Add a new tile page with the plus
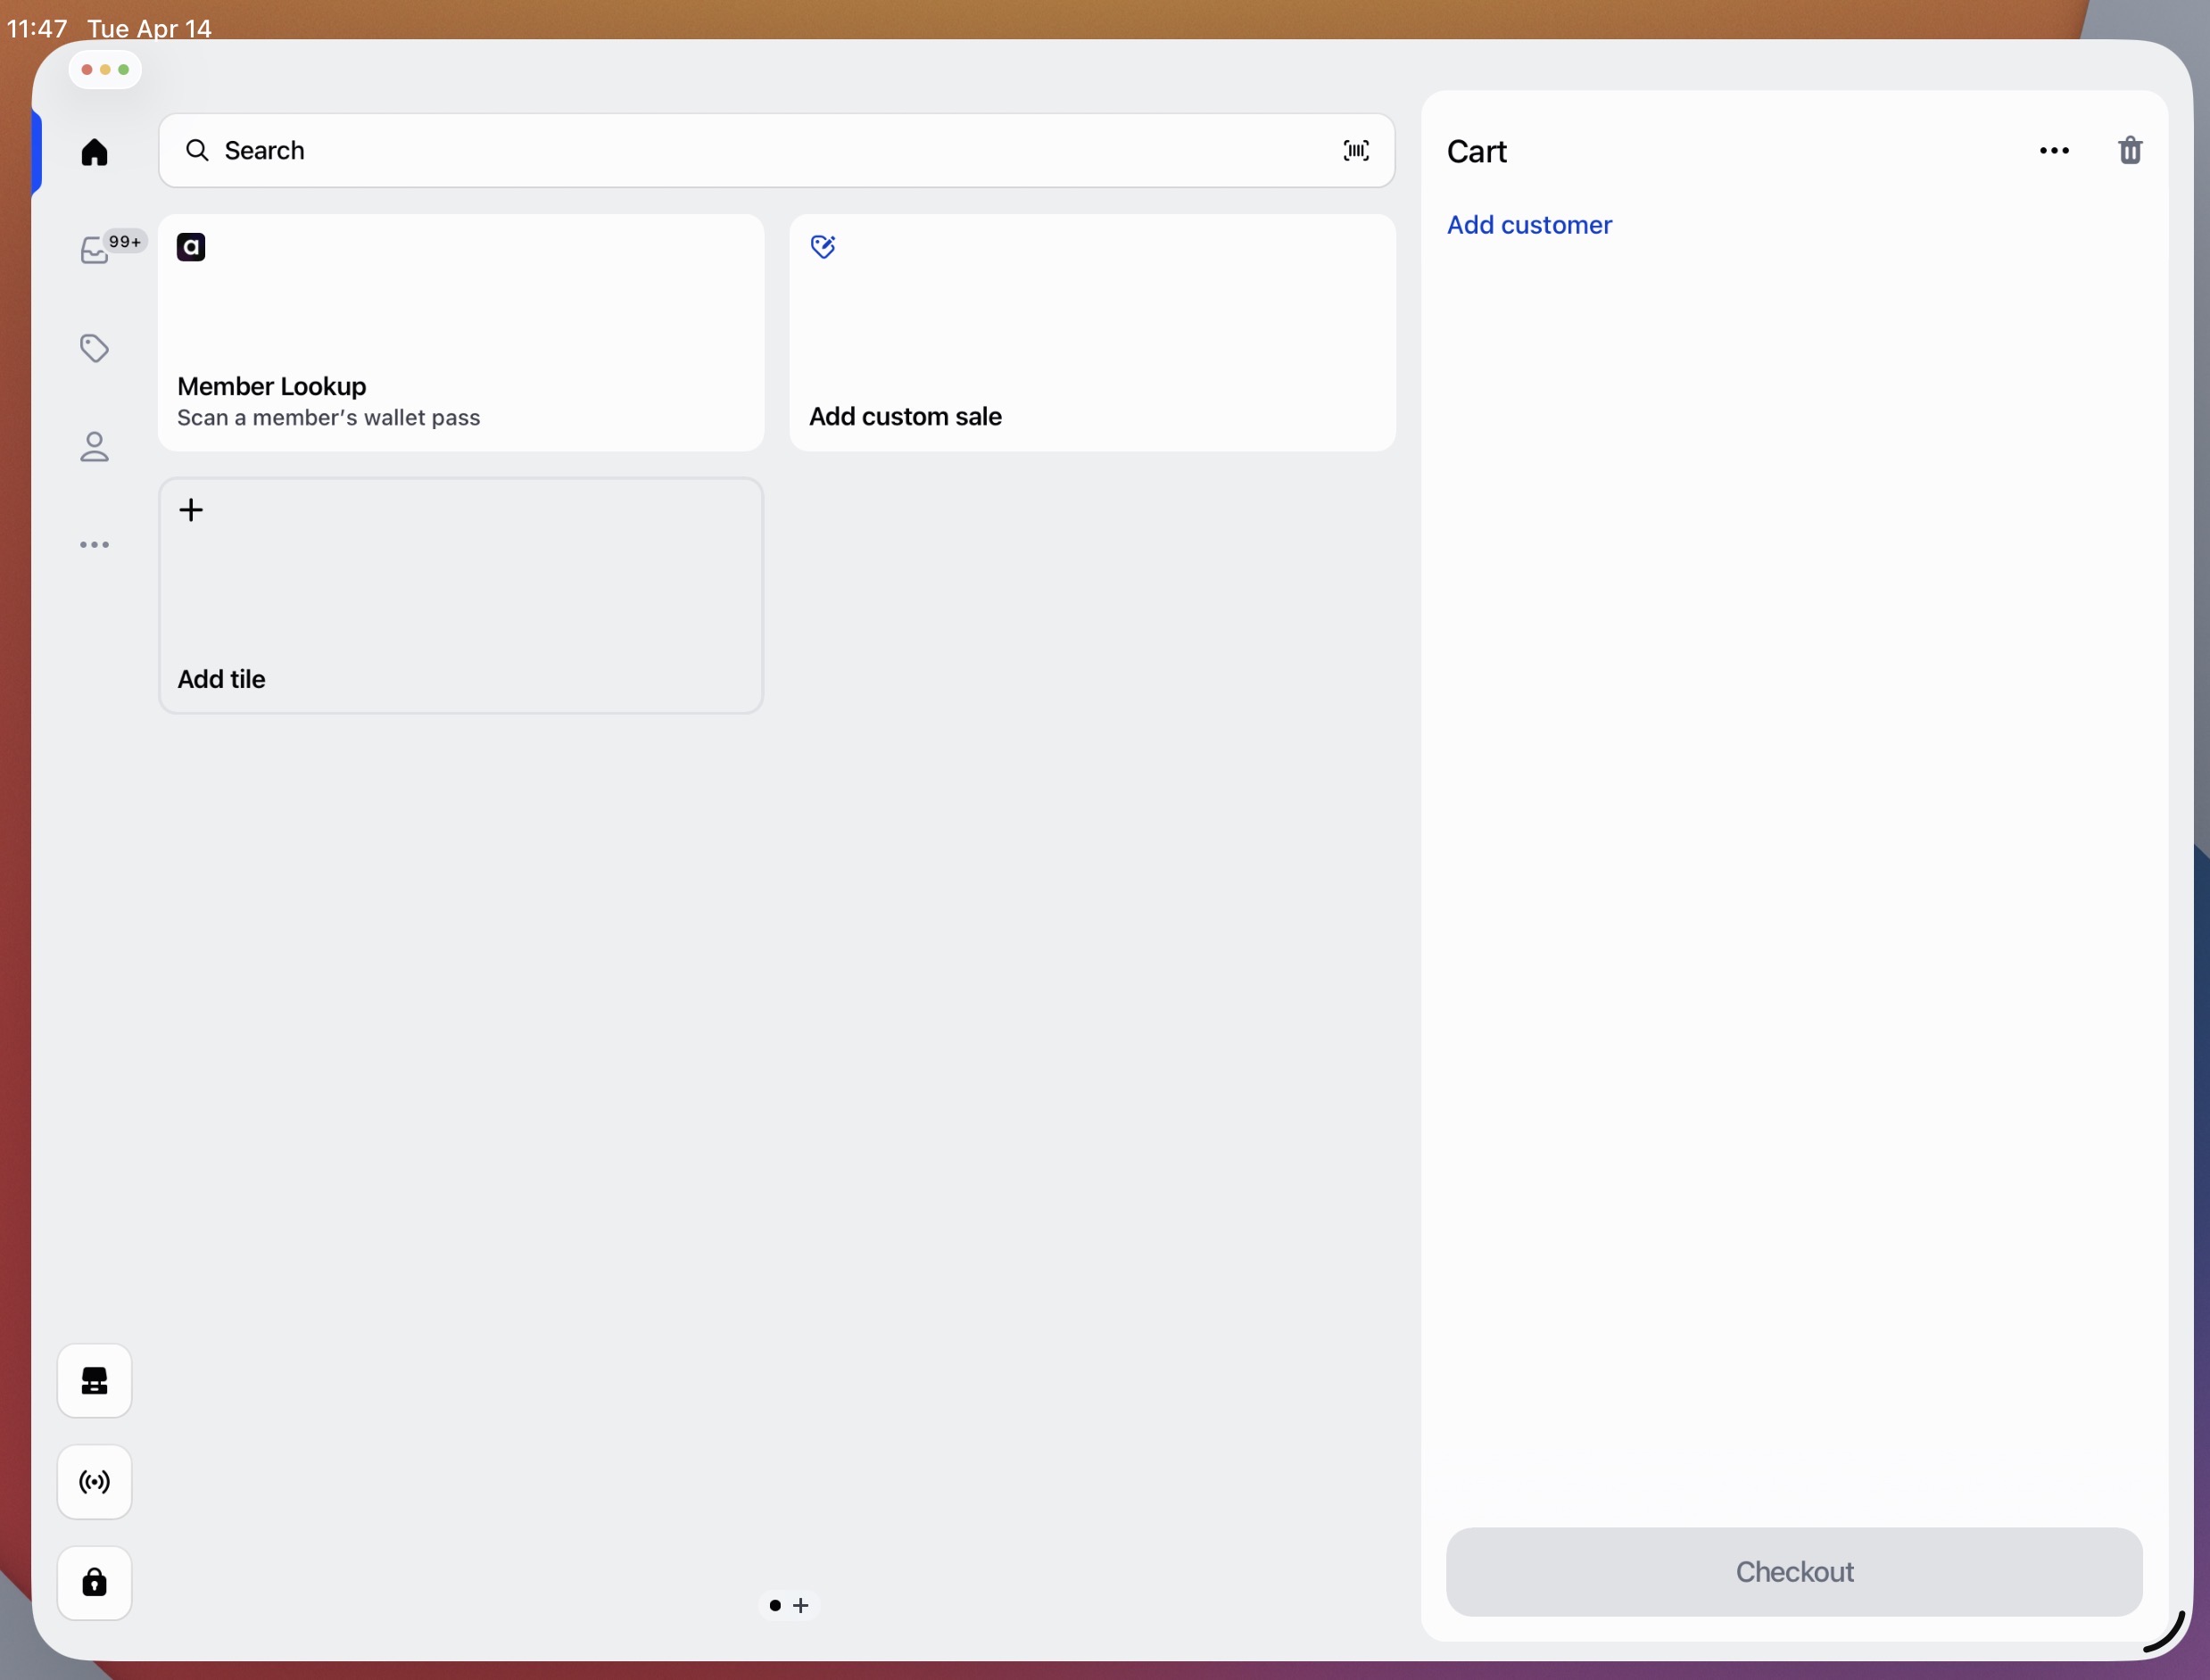Viewport: 2210px width, 1680px height. click(x=803, y=1605)
